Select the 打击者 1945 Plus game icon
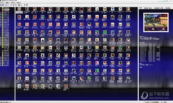The image size is (173, 103). pos(120,9)
